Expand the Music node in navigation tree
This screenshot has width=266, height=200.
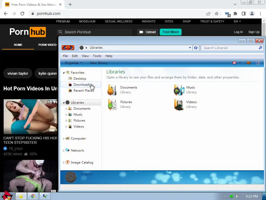point(66,115)
